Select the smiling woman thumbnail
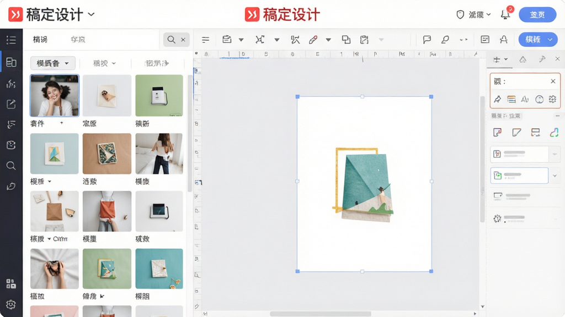The height and width of the screenshot is (317, 565). pos(55,96)
